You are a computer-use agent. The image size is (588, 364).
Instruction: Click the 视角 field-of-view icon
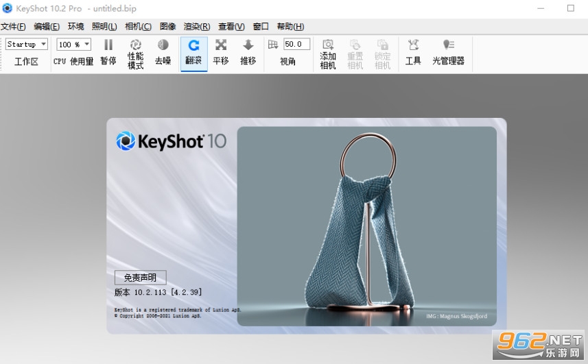pyautogui.click(x=273, y=45)
